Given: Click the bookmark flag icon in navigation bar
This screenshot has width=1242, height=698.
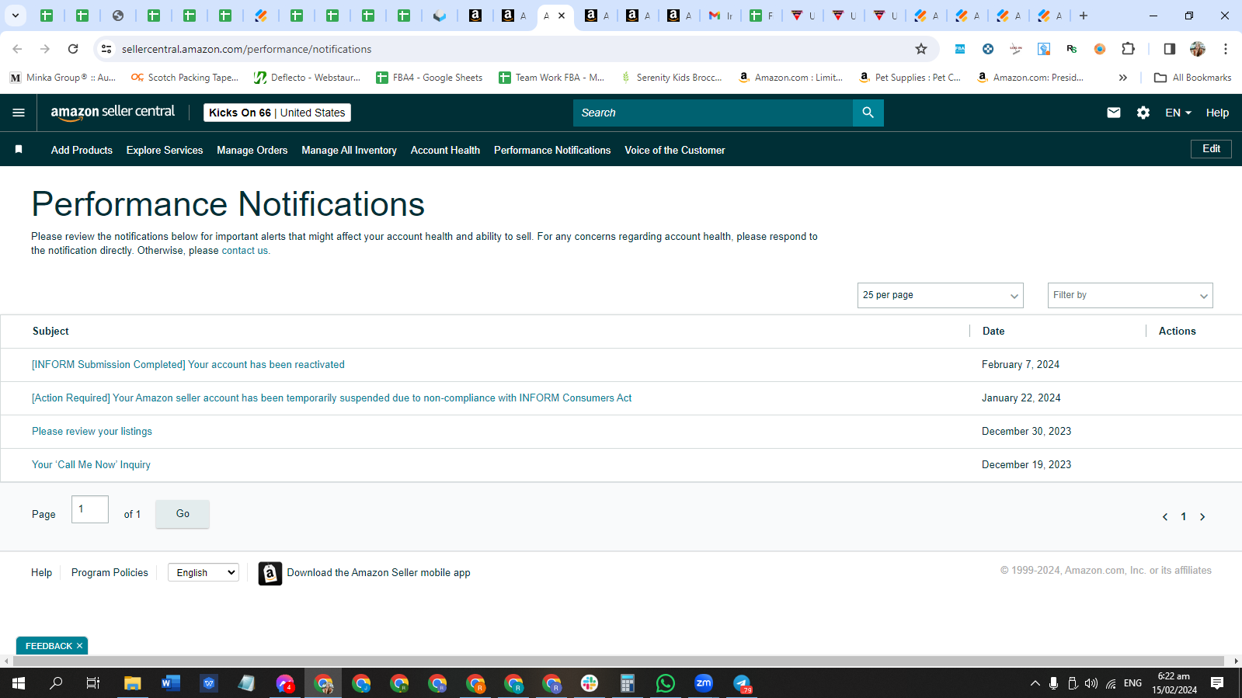Looking at the screenshot, I should pos(19,149).
